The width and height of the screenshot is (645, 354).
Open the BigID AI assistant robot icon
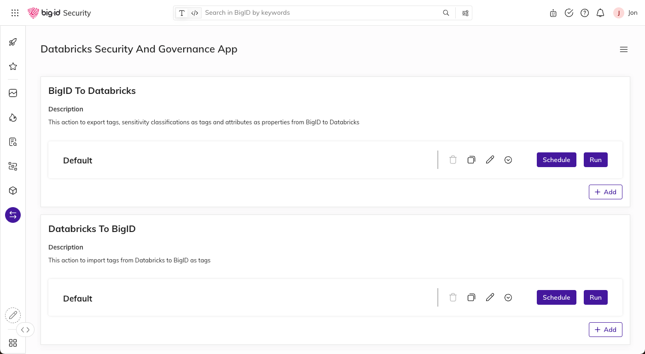(553, 13)
